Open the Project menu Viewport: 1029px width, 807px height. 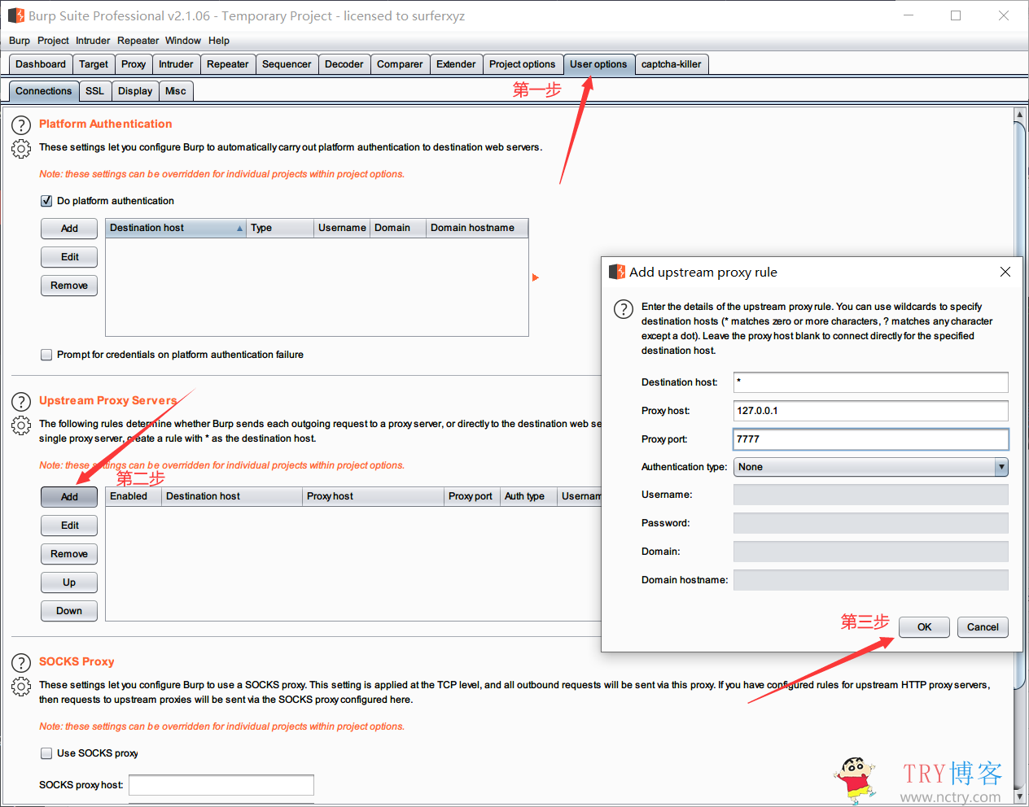pyautogui.click(x=53, y=41)
